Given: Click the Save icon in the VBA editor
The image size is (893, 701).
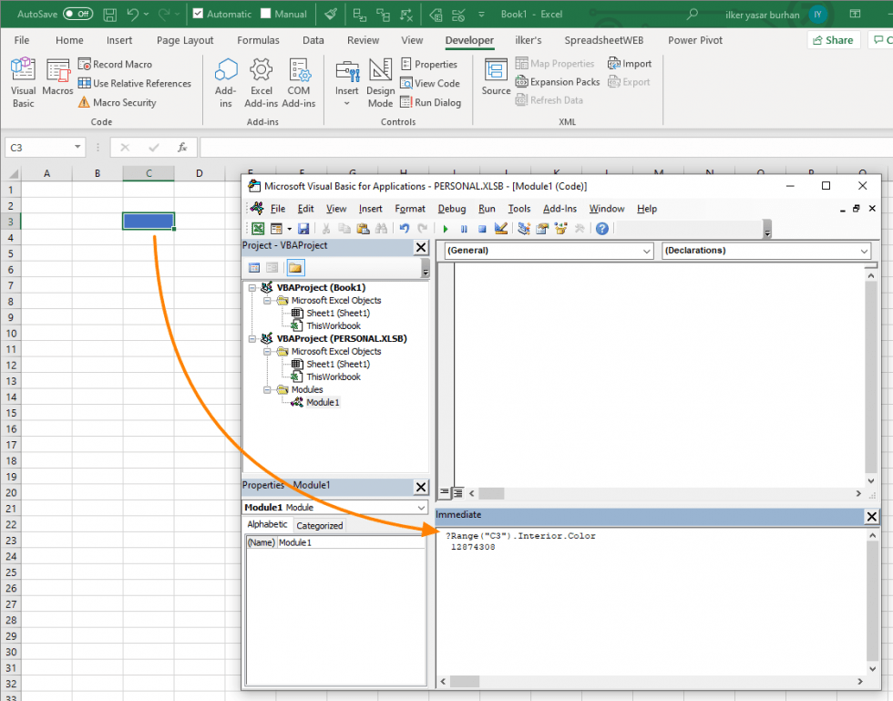Looking at the screenshot, I should 303,229.
